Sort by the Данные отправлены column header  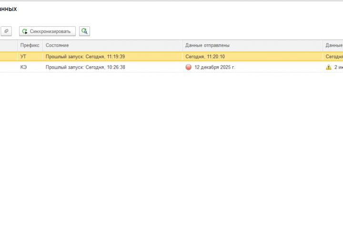(252, 45)
